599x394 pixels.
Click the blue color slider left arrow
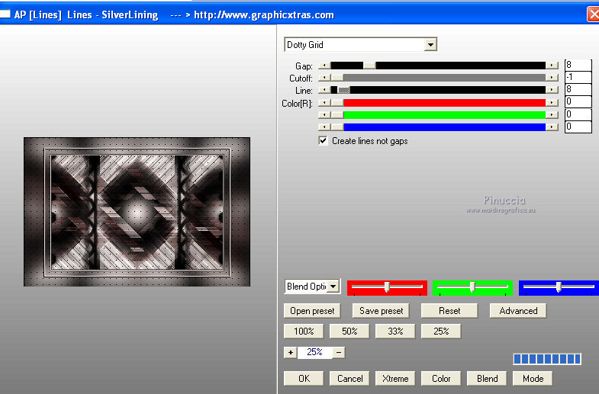[x=324, y=127]
